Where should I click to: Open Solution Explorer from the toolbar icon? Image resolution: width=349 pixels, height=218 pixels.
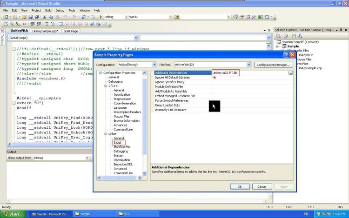(x=235, y=17)
